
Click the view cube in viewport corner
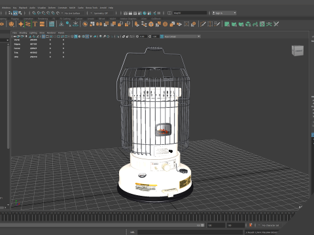click(298, 51)
